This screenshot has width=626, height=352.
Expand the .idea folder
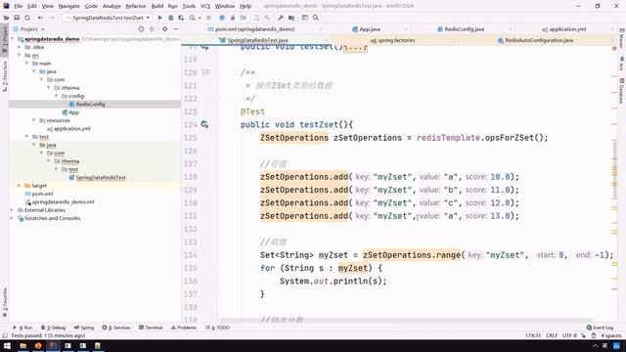[x=20, y=47]
